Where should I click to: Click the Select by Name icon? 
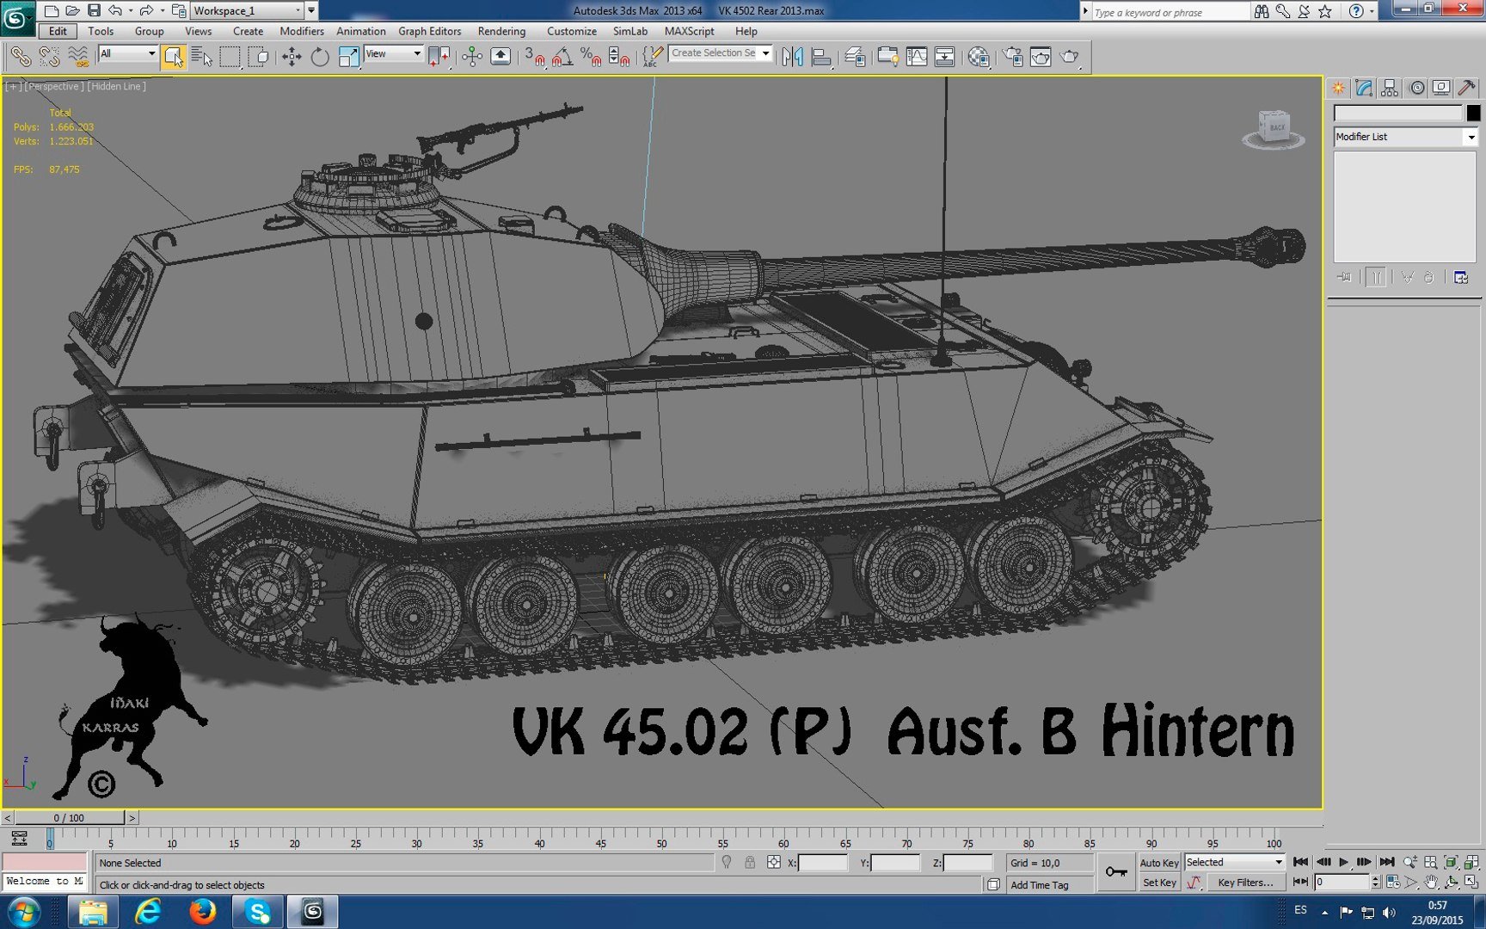point(201,58)
